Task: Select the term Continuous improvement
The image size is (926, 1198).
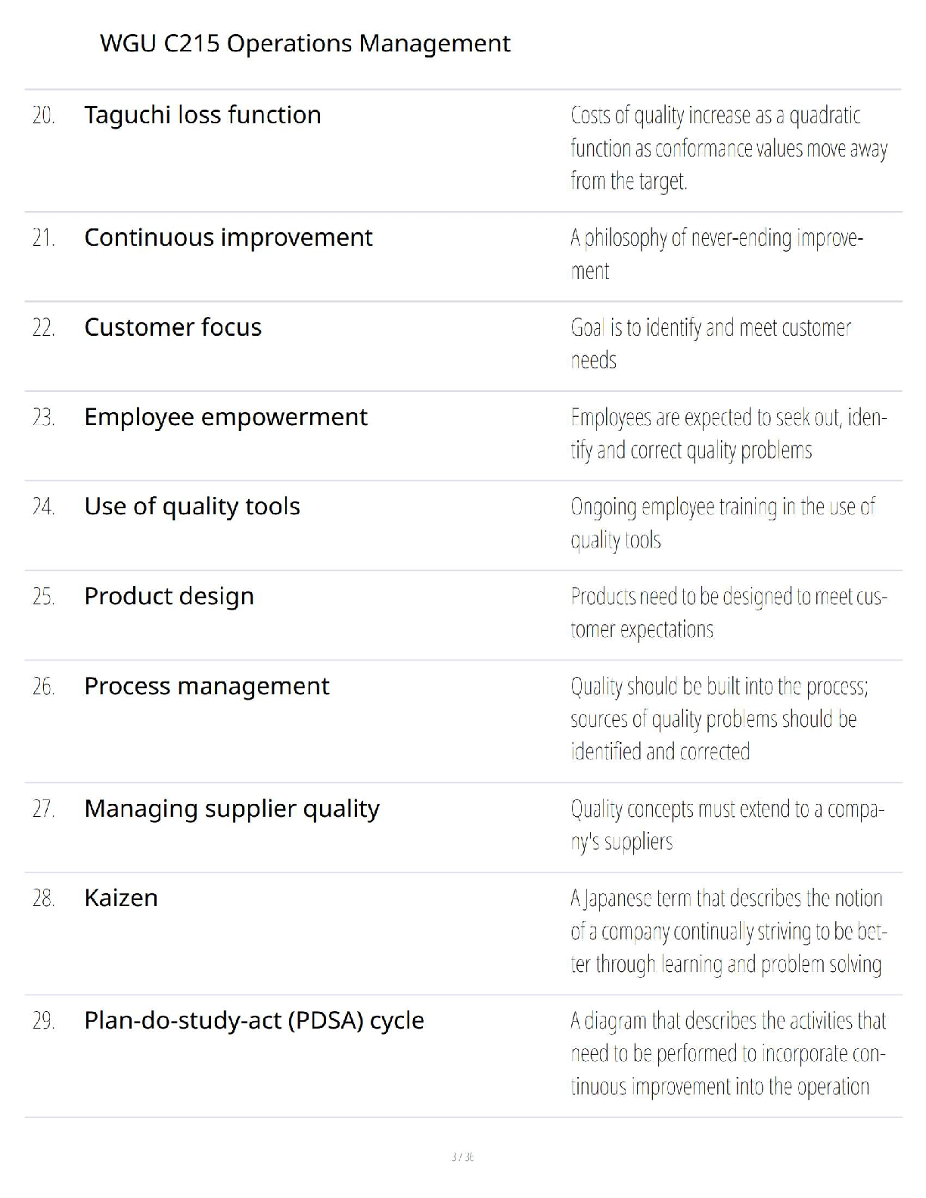Action: pos(228,237)
